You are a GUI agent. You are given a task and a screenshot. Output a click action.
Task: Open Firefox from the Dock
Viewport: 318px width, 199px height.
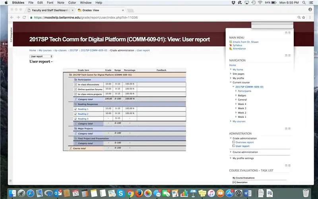(x=139, y=193)
